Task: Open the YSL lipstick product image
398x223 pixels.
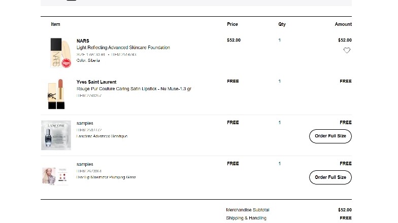Action: pos(56,94)
